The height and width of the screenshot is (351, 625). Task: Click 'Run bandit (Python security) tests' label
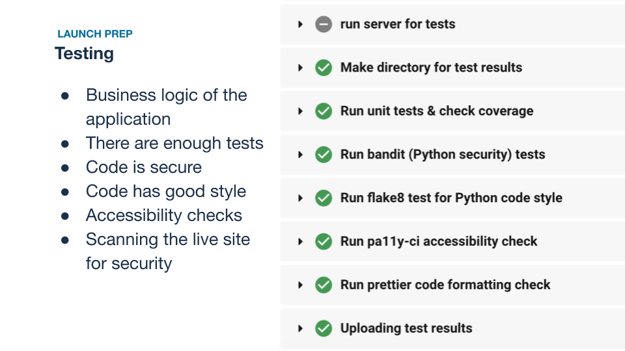(443, 155)
